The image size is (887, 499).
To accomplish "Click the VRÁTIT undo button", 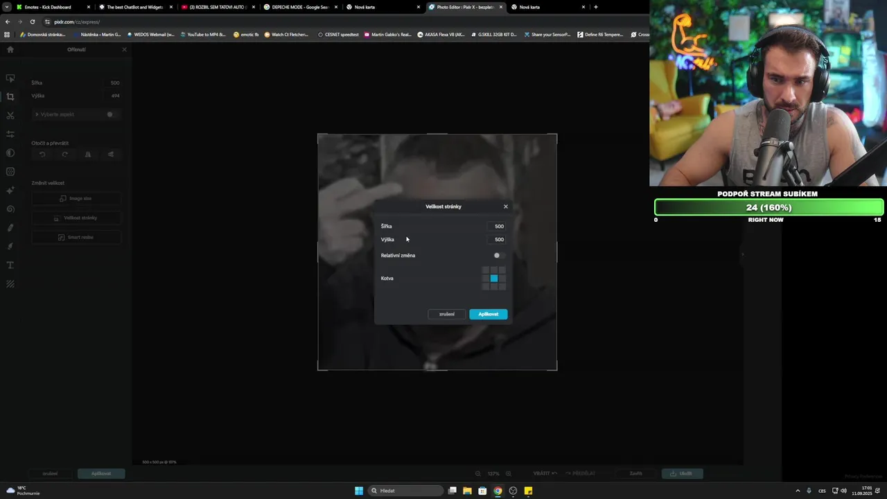I will coord(545,473).
